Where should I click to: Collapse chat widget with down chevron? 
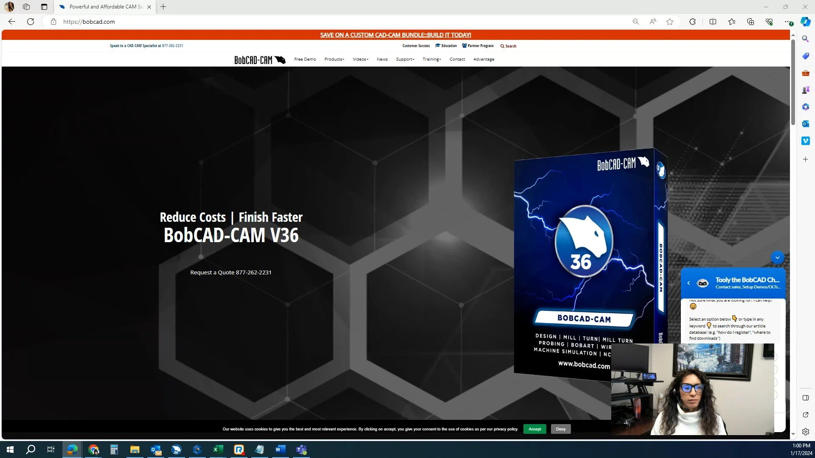click(x=777, y=257)
